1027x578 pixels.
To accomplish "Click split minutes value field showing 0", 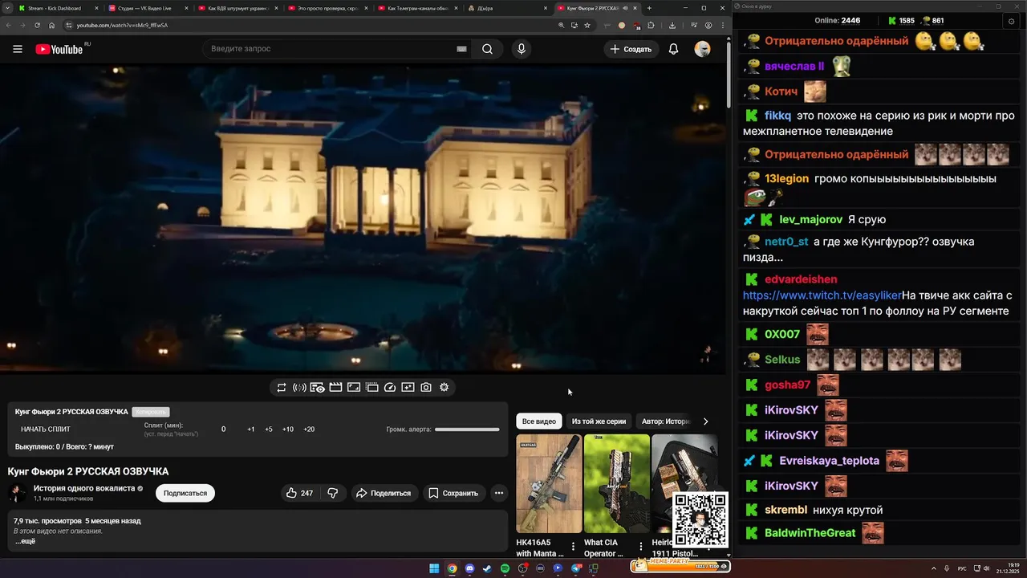I will [224, 429].
